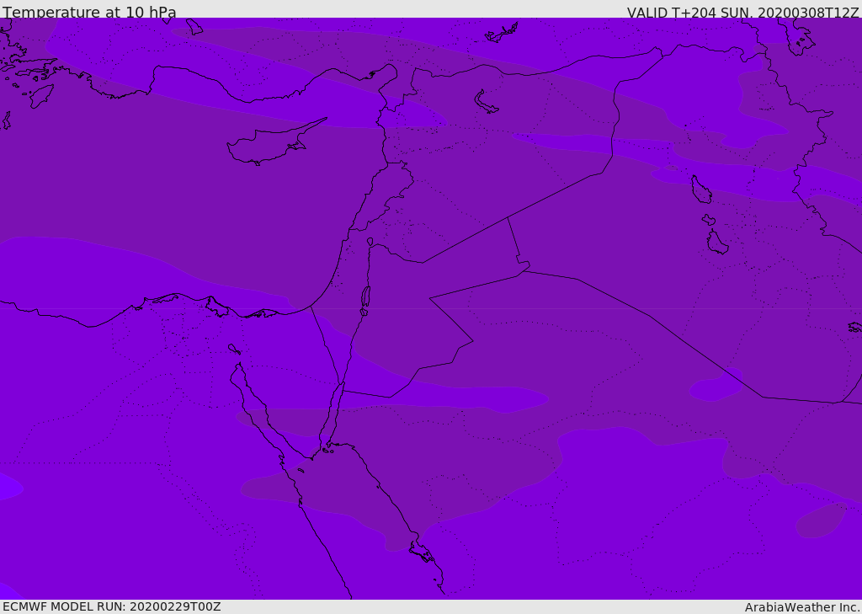Click the Dead Sea outline on the map
Viewport: 862px width, 614px height.
tap(365, 300)
